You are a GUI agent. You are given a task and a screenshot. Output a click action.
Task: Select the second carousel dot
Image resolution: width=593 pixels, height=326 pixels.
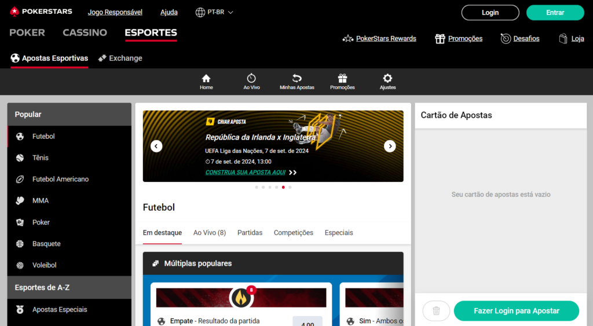[263, 187]
